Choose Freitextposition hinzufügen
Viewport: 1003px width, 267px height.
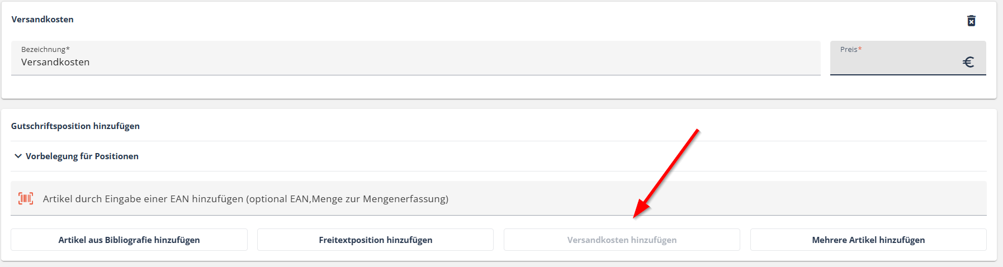click(x=376, y=240)
